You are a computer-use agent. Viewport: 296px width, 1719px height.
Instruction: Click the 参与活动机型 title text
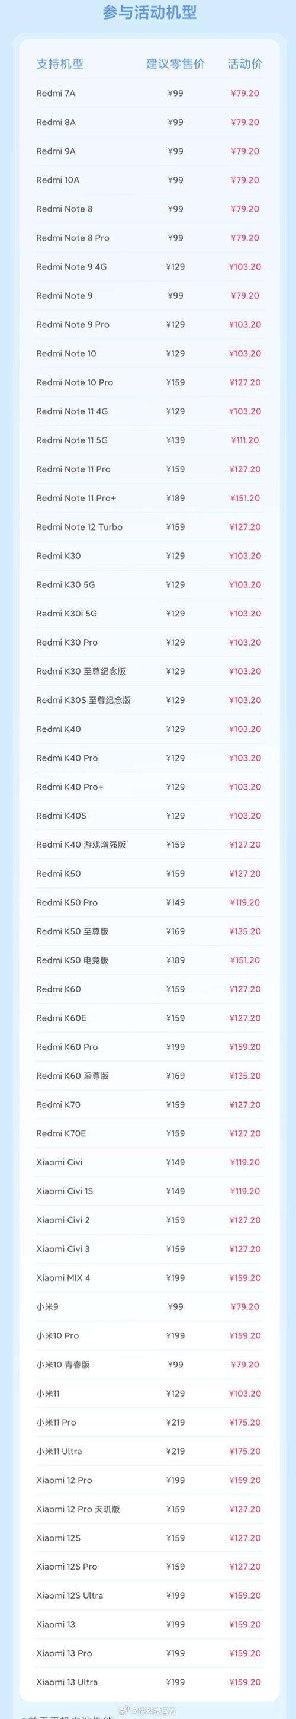[x=149, y=12]
